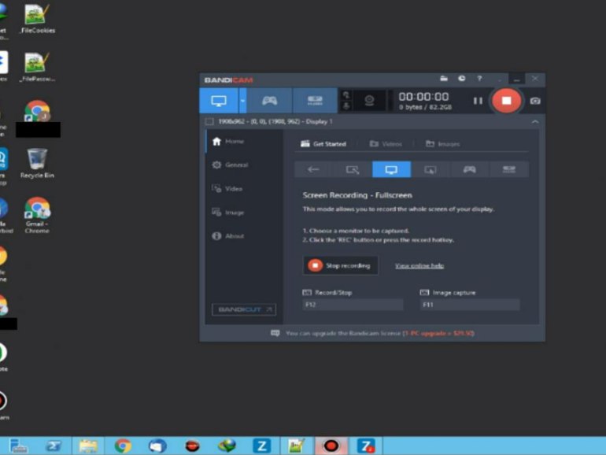Switch to the Images tab

pyautogui.click(x=442, y=144)
